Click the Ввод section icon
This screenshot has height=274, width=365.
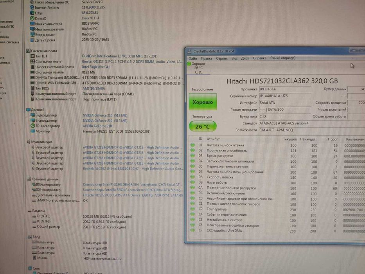coord(30,237)
